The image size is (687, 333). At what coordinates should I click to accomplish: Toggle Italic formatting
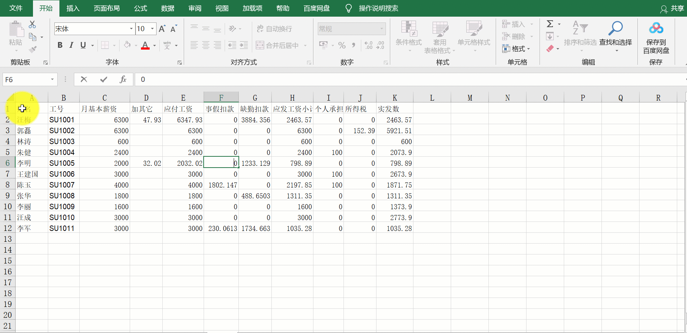(x=71, y=45)
